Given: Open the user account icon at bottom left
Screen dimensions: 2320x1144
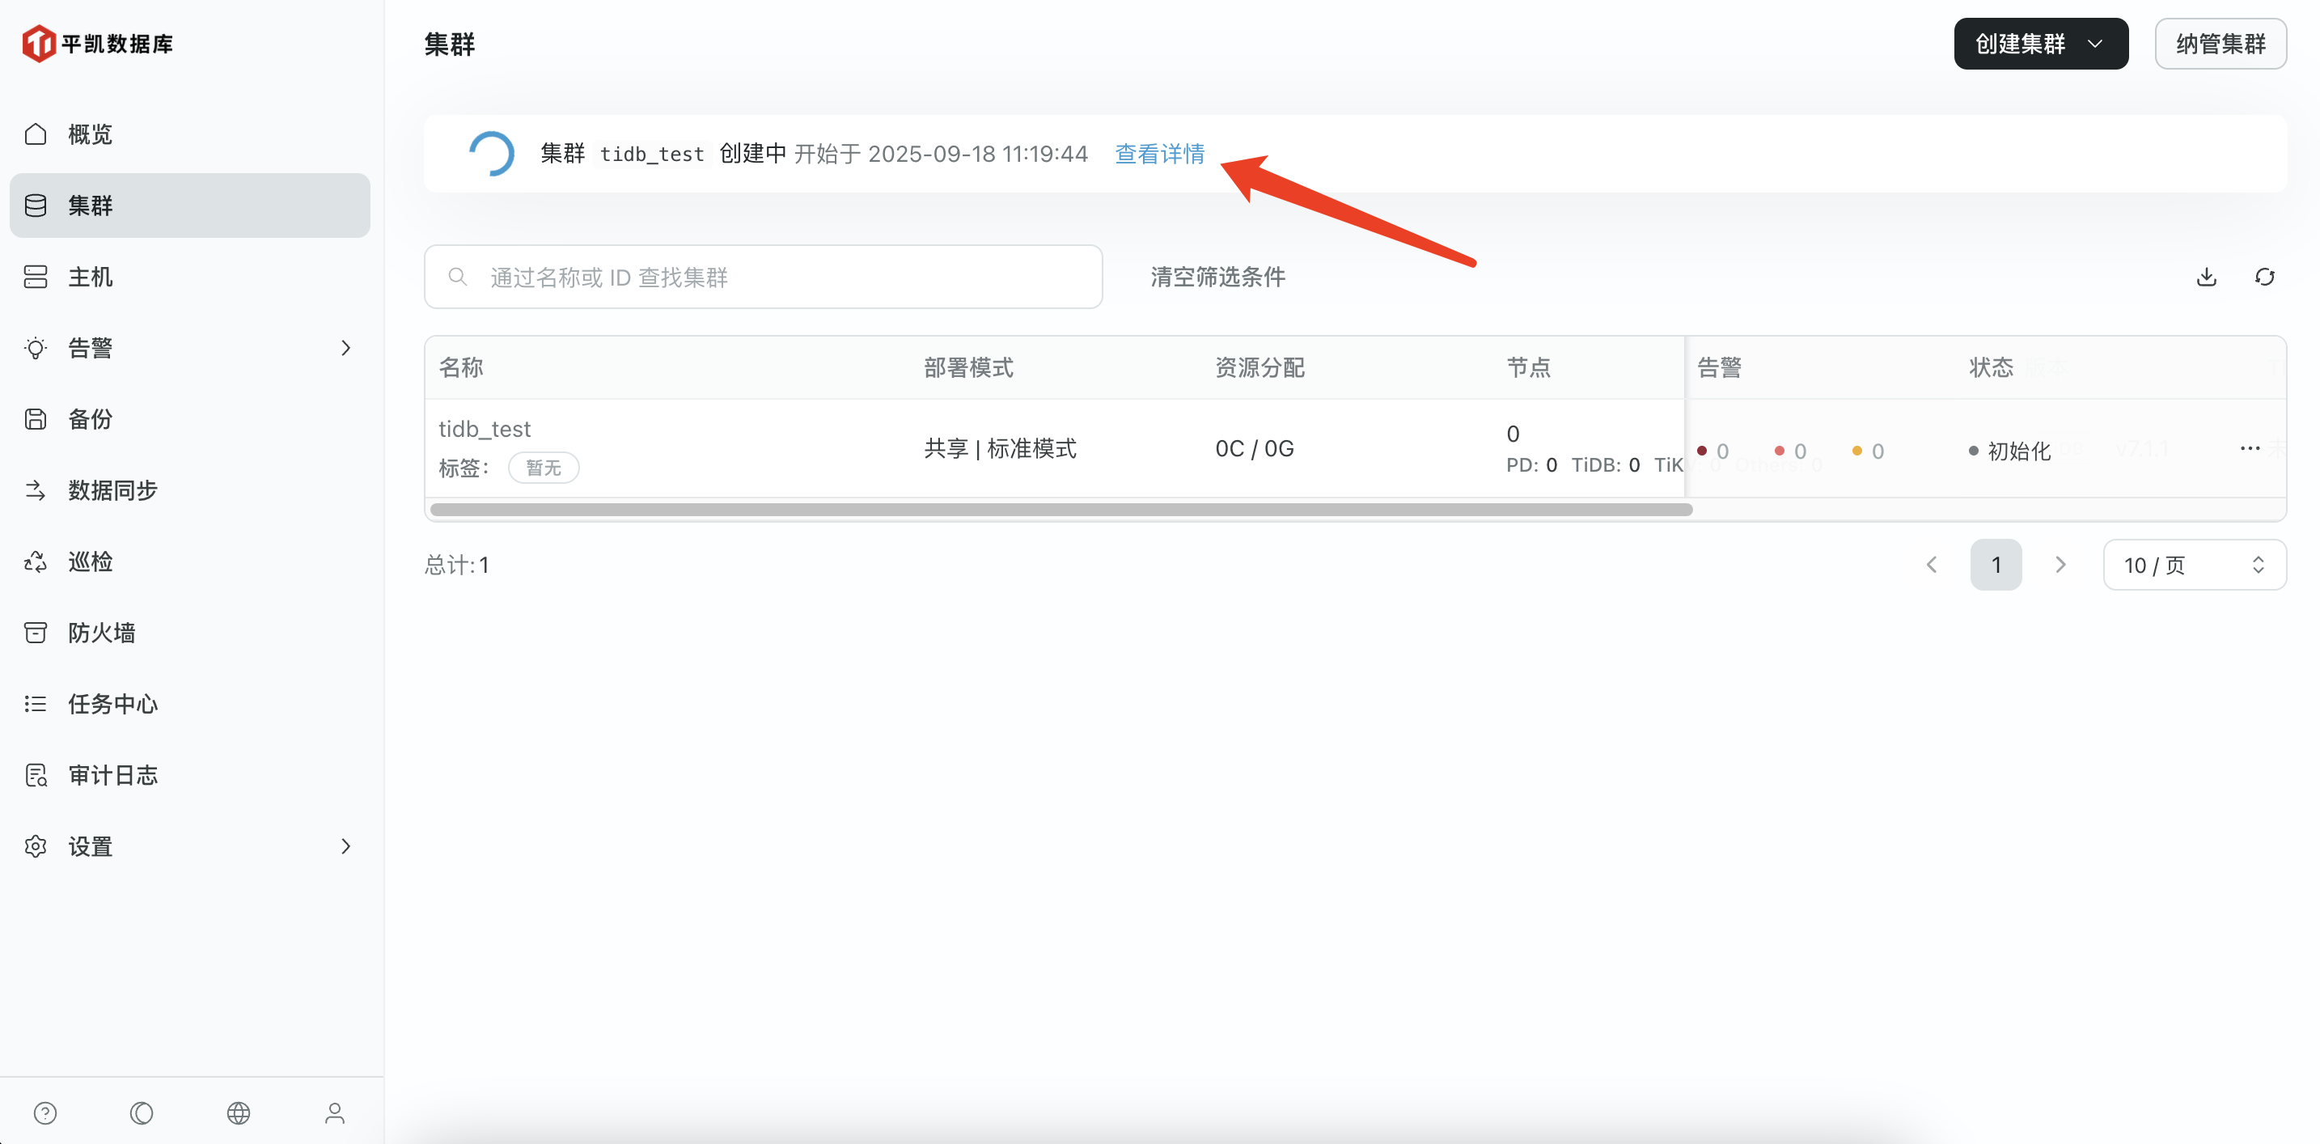Looking at the screenshot, I should point(335,1113).
